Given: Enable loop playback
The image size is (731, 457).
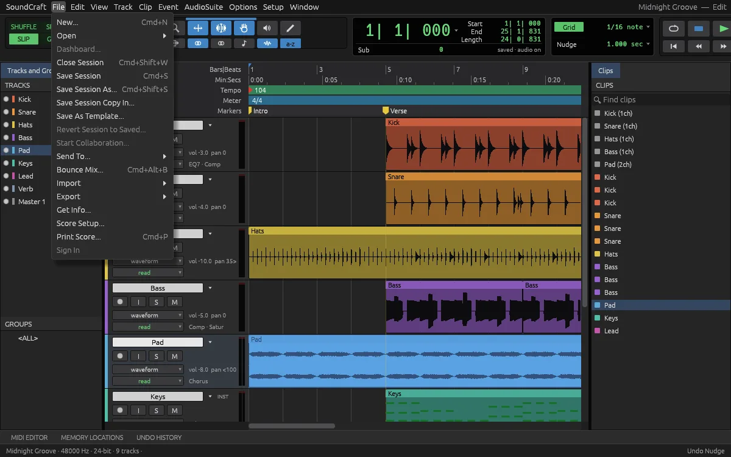Looking at the screenshot, I should coord(673,29).
